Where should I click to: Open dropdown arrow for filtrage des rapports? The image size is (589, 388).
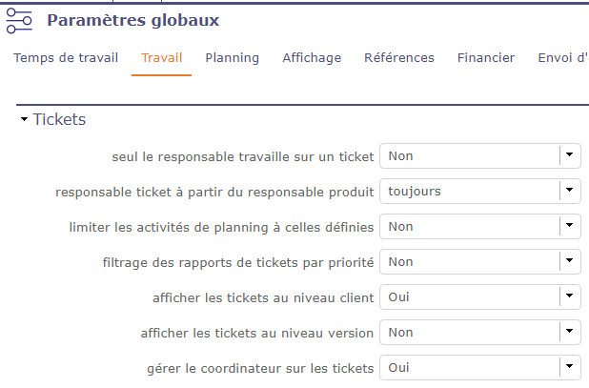(x=569, y=261)
